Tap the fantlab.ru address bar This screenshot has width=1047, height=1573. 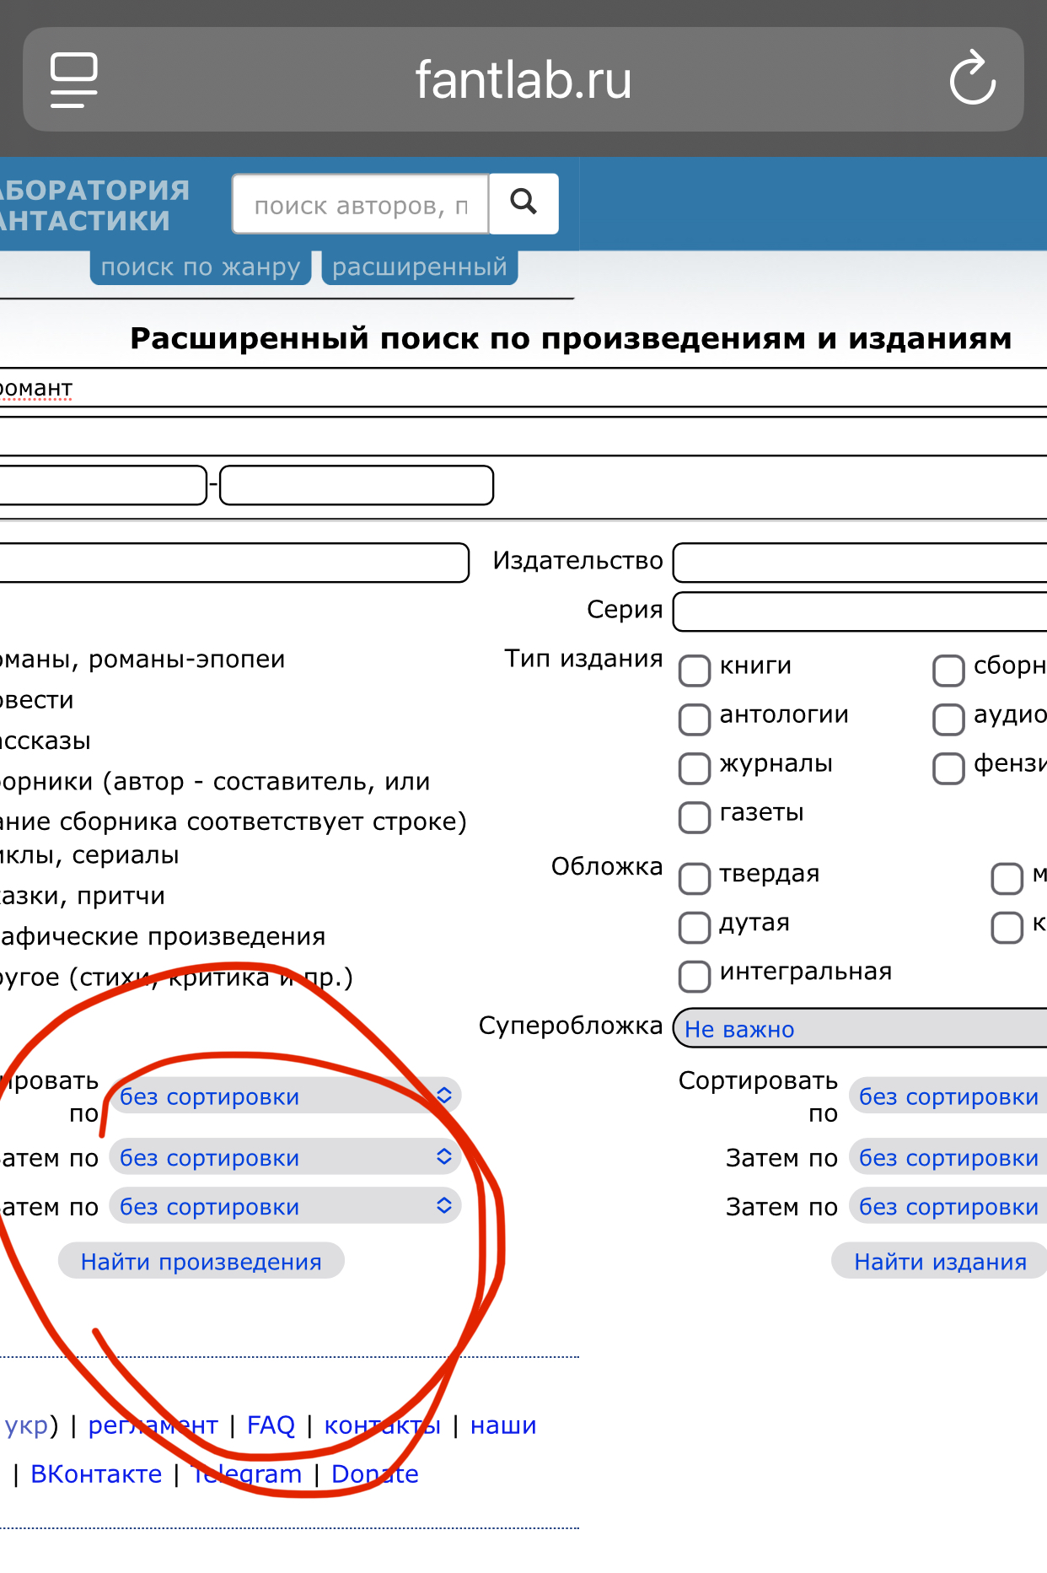(523, 79)
